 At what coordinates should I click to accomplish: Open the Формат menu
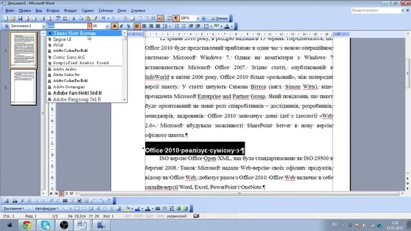pos(71,10)
